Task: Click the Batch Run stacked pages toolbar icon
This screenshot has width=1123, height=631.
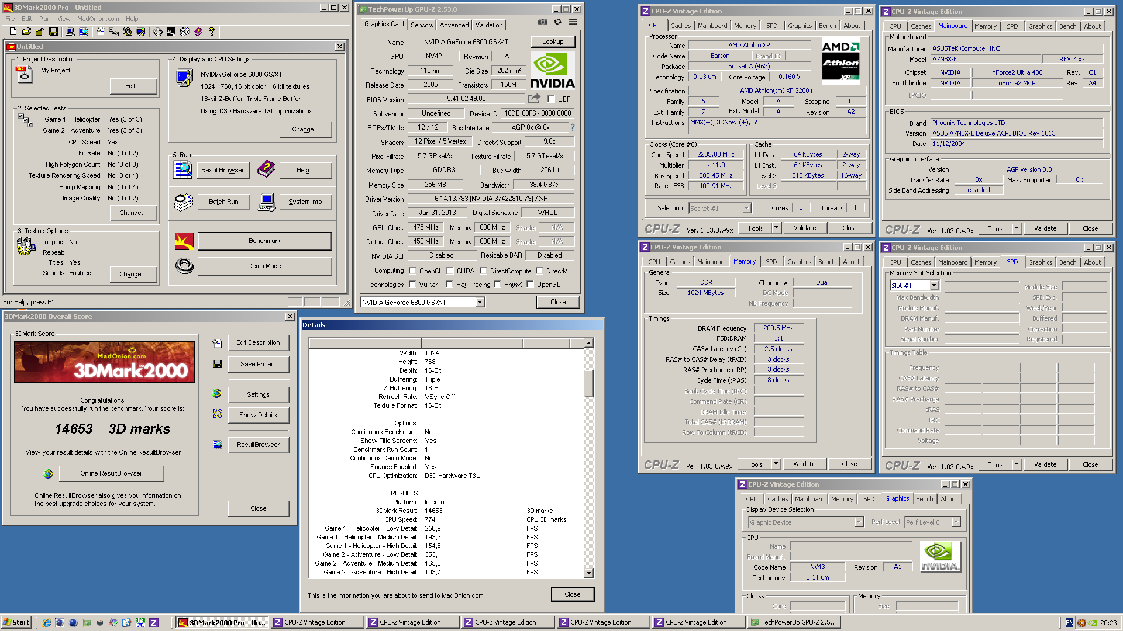Action: [x=185, y=32]
